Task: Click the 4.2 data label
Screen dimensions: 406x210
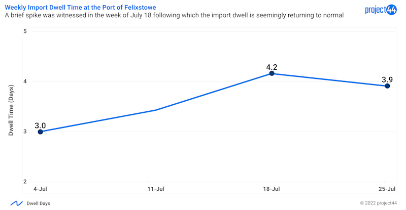Action: click(272, 66)
